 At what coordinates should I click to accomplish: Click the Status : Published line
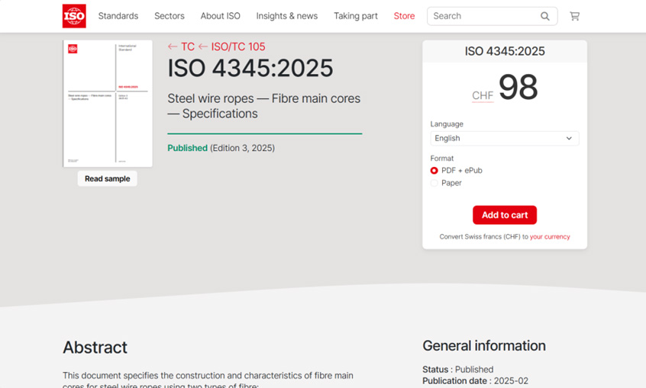tap(458, 370)
